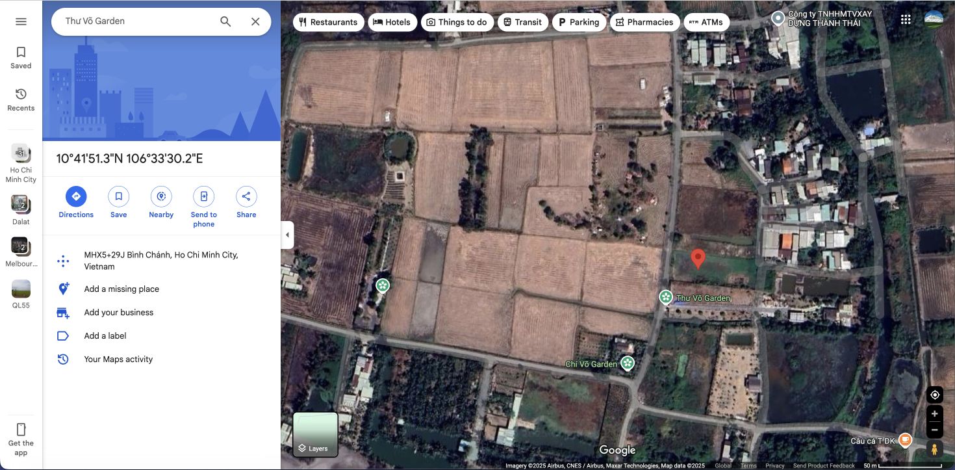The height and width of the screenshot is (470, 955).
Task: Open the hamburger main menu
Action: click(21, 21)
